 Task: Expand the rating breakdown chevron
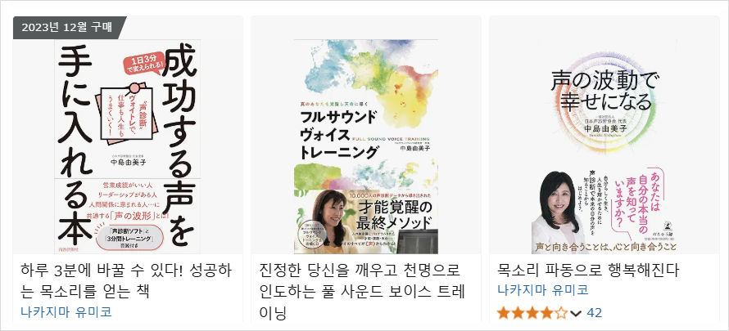tap(576, 314)
